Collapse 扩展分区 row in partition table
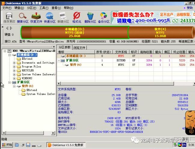This screenshot has height=149, width=195. point(59,61)
